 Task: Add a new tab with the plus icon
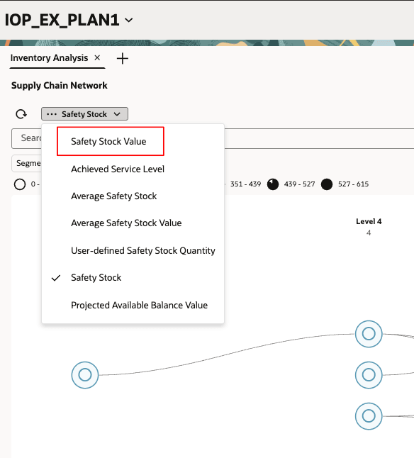click(123, 58)
